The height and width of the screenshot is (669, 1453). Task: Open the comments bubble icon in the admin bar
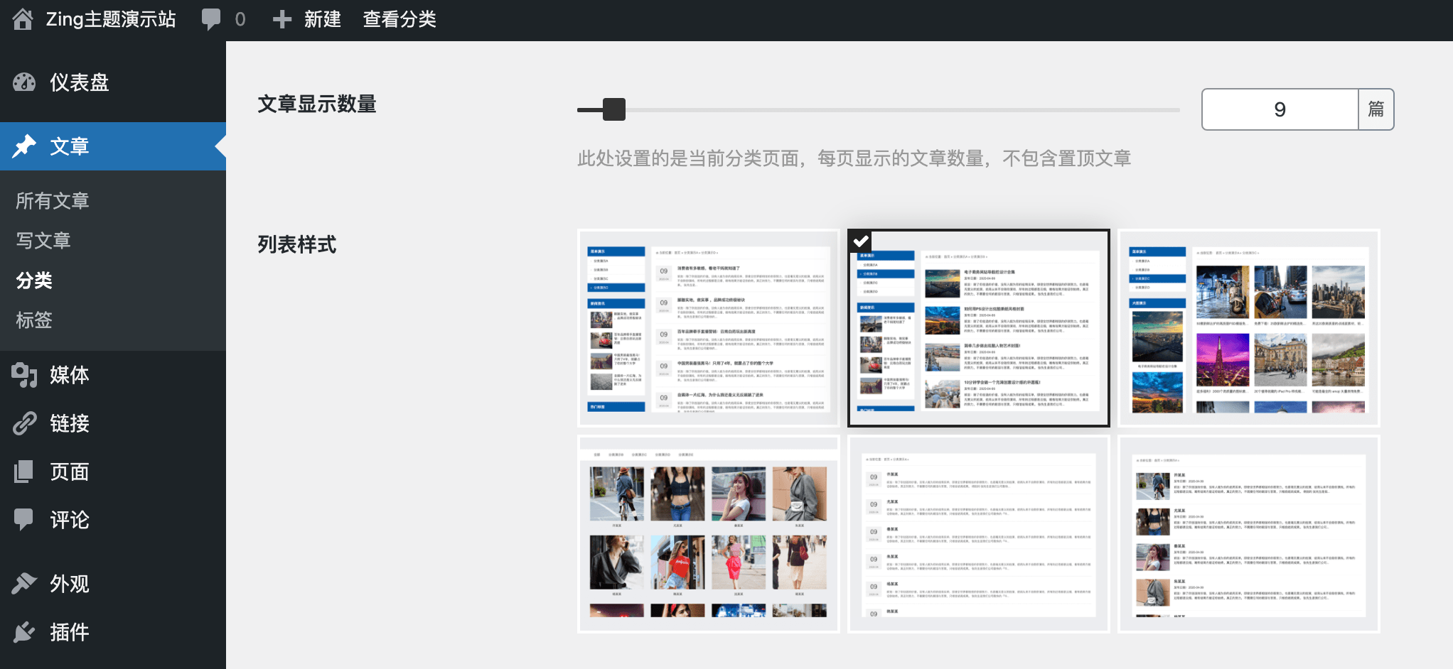(211, 19)
